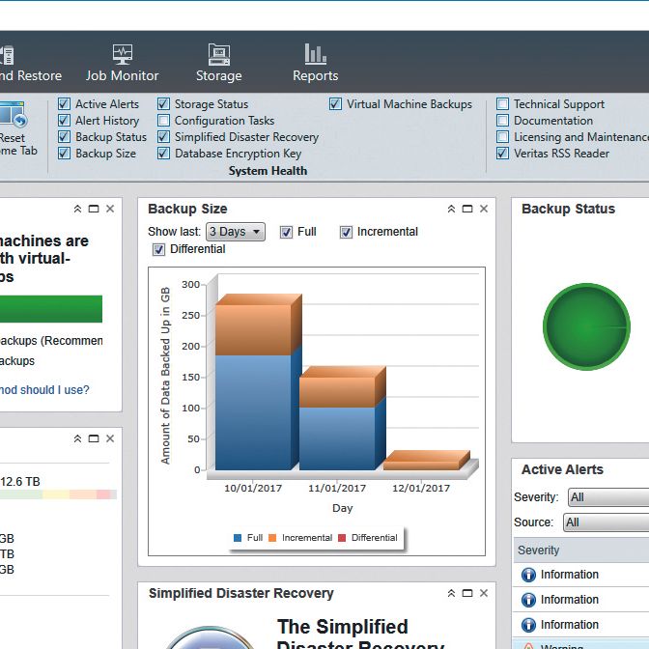Click the storage capacity color bar
The height and width of the screenshot is (649, 649).
click(58, 494)
